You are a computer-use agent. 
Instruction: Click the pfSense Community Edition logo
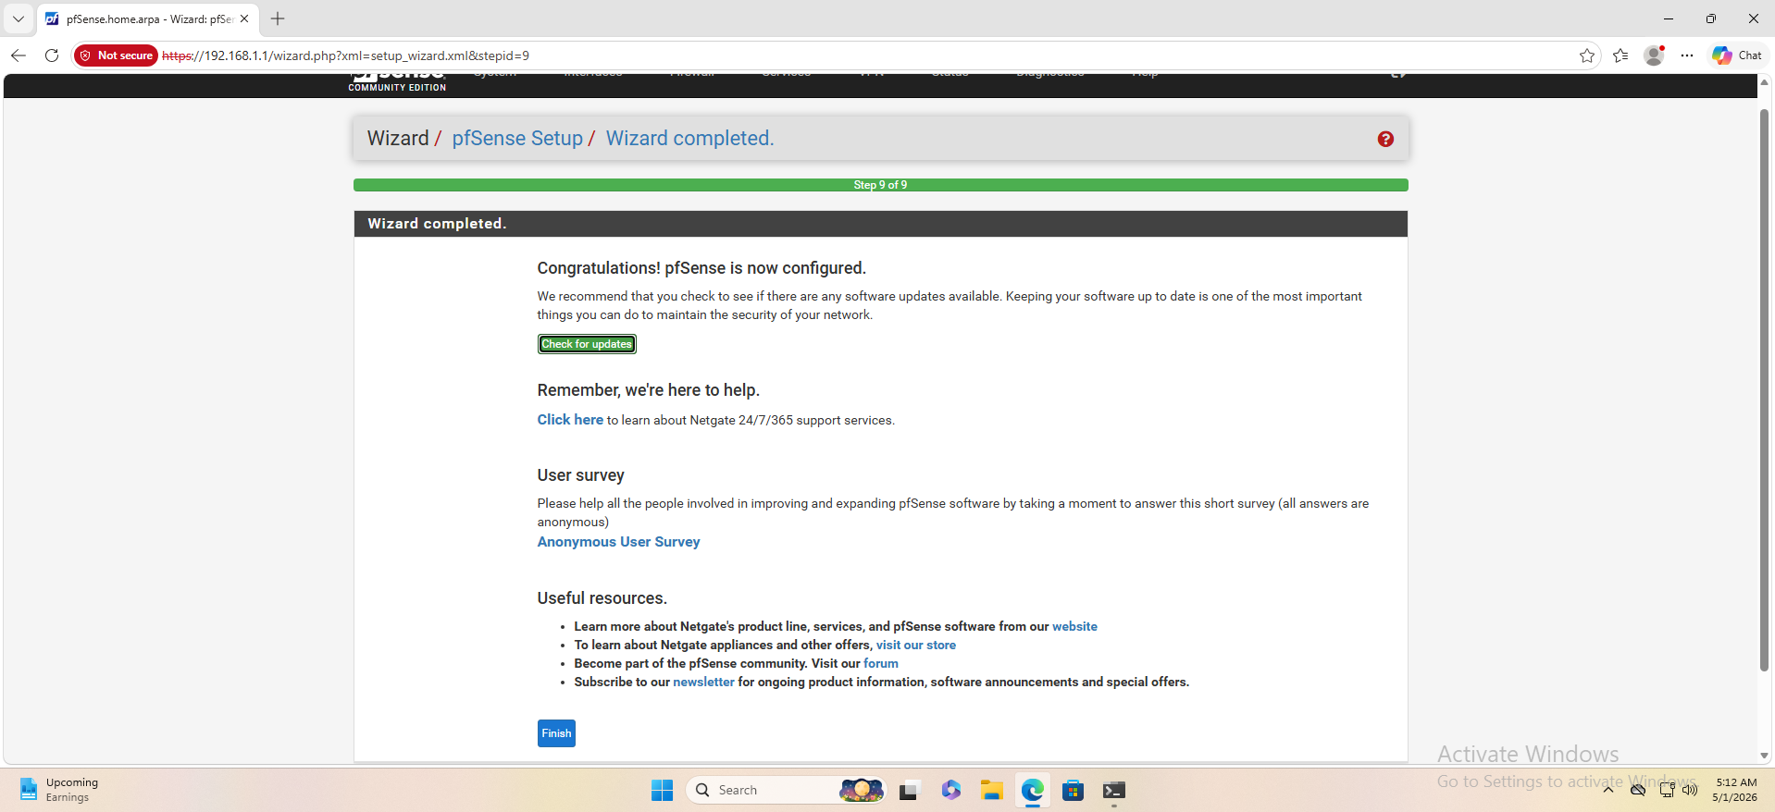click(x=397, y=81)
